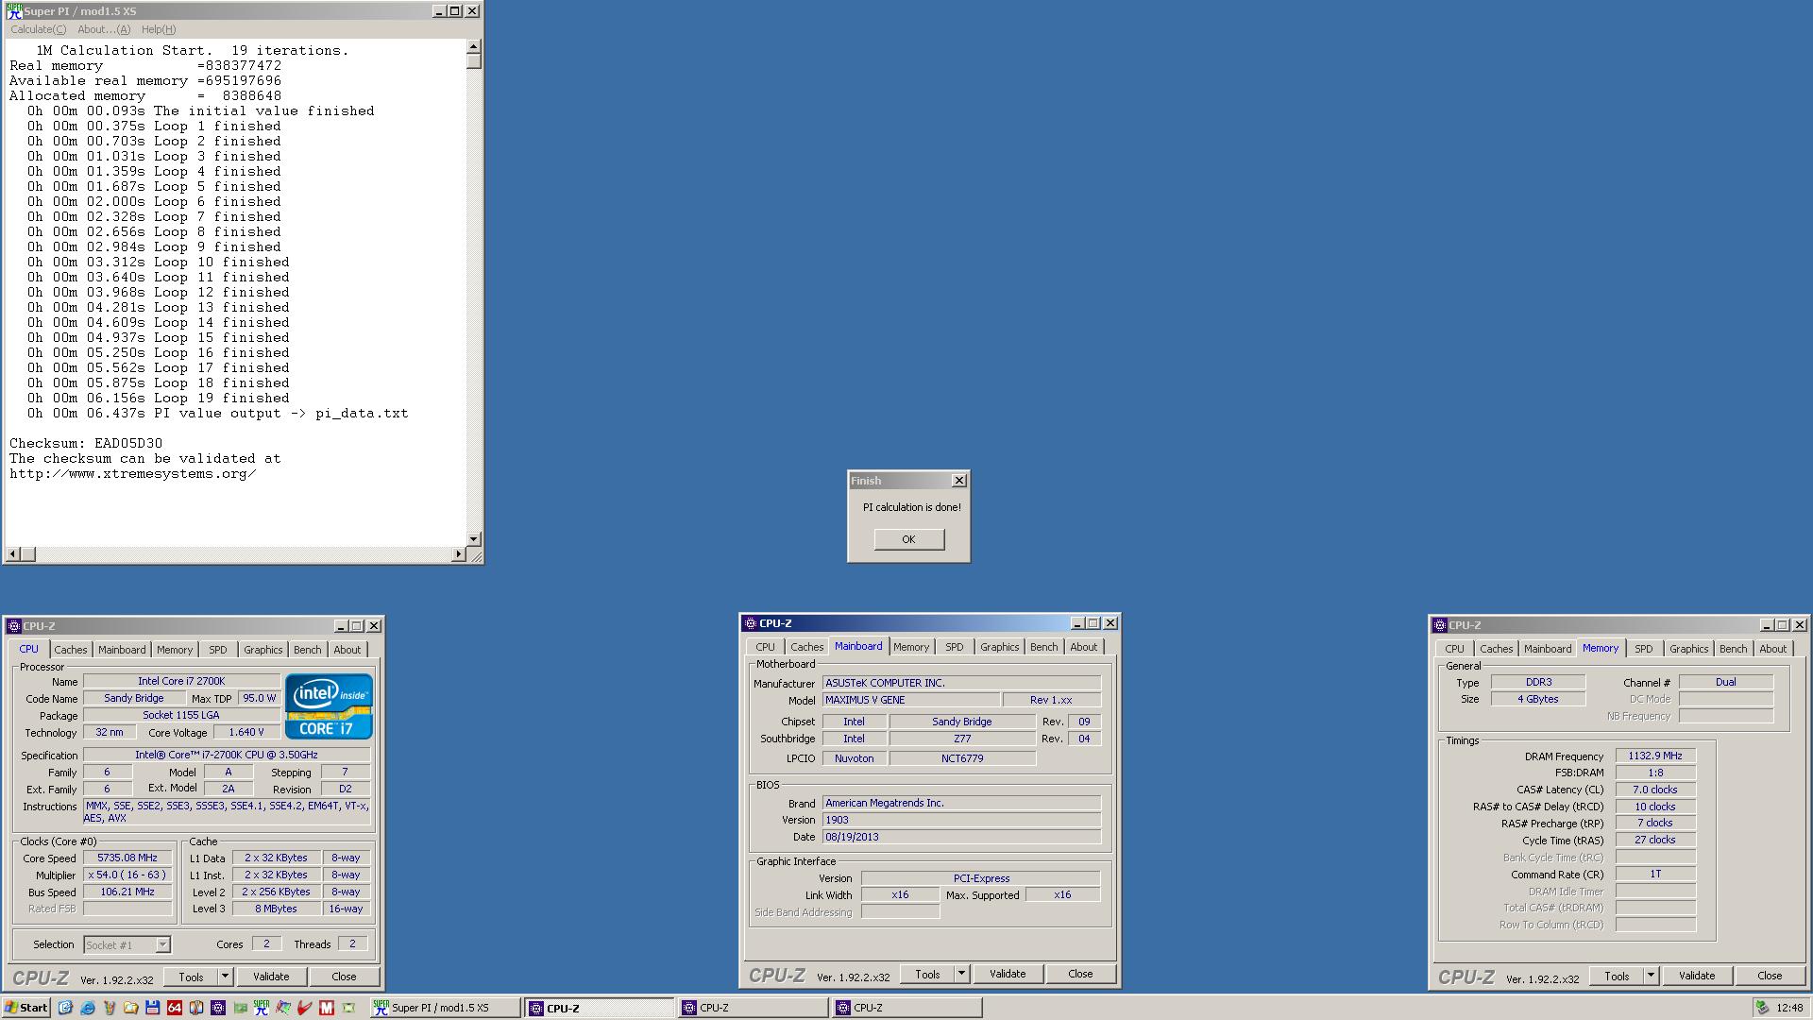Launch Super PI from quick launch icon
The image size is (1813, 1020).
(x=262, y=1008)
